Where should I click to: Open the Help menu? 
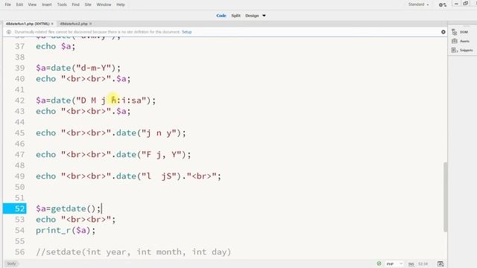tap(121, 4)
